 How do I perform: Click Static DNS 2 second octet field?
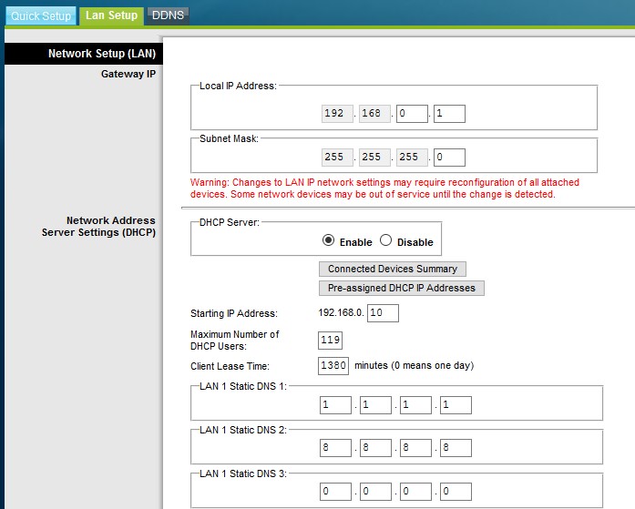[375, 448]
